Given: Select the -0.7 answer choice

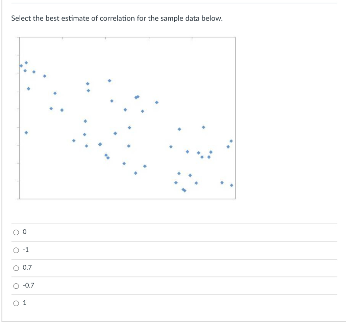Looking at the screenshot, I should point(16,285).
